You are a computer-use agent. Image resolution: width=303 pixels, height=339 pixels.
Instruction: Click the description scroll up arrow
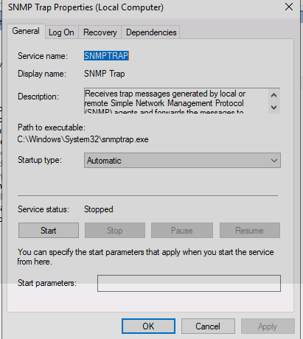274,95
